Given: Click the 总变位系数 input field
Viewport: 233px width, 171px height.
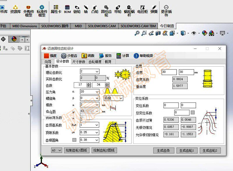Looking at the screenshot, I should (182, 112).
